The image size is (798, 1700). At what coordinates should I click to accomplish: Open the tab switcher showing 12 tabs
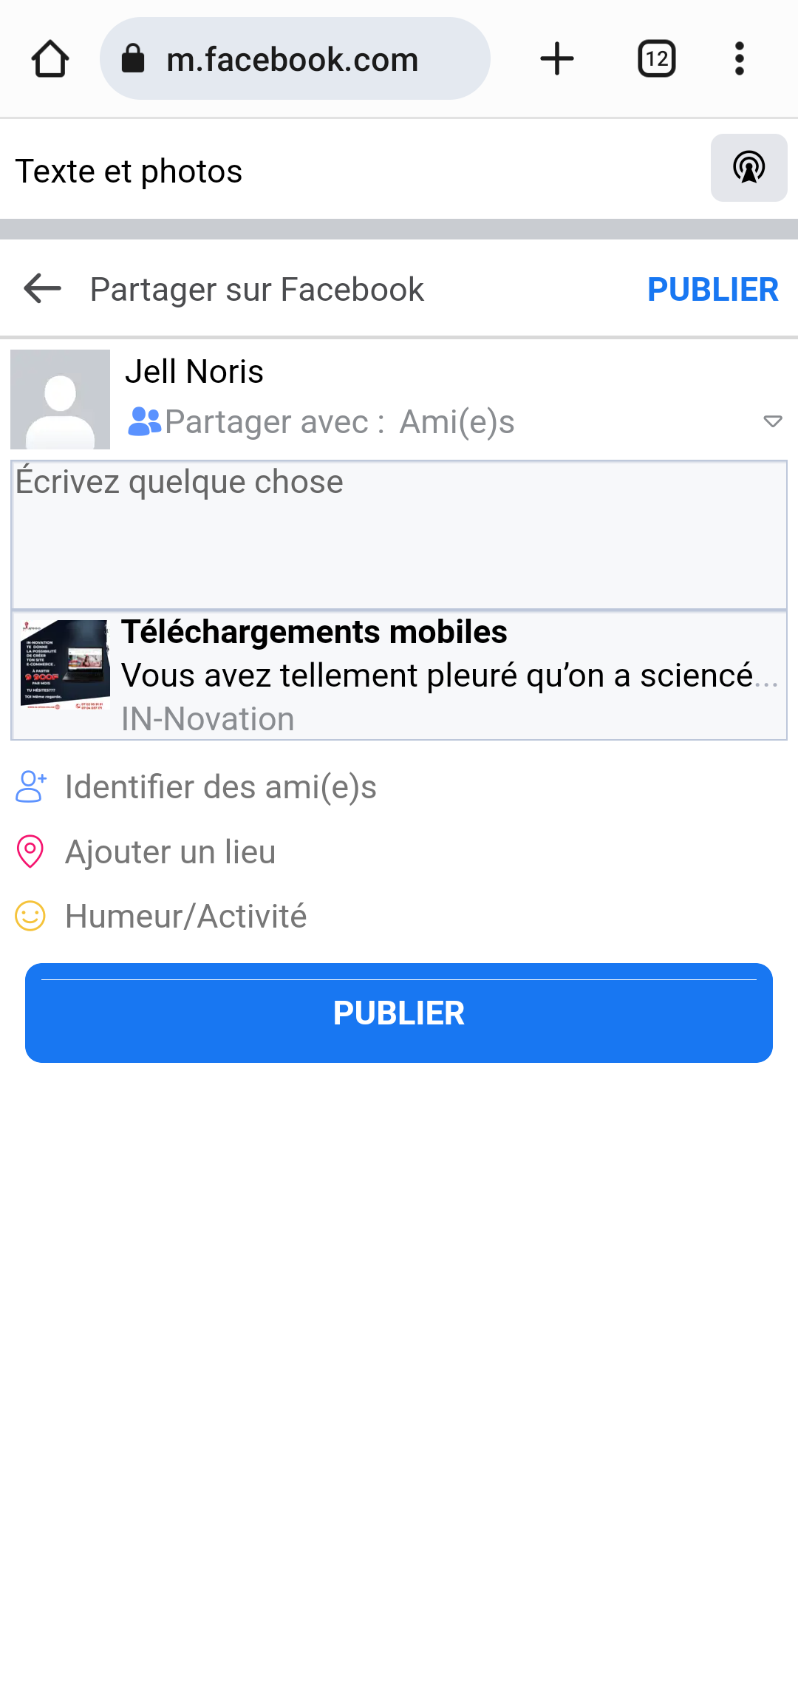656,59
